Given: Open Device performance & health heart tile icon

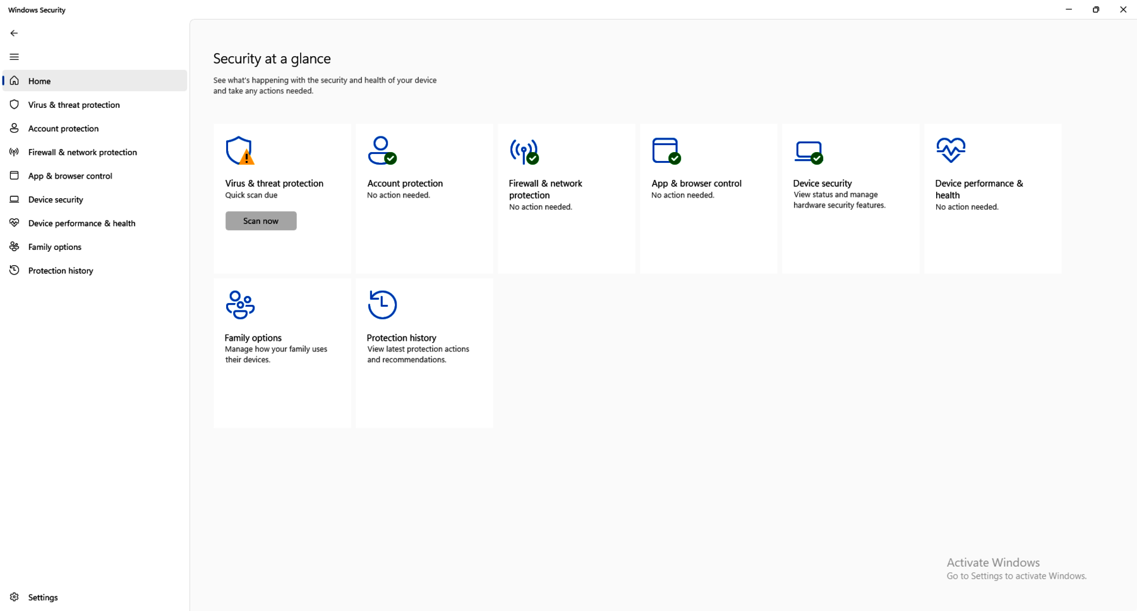Looking at the screenshot, I should click(x=951, y=150).
